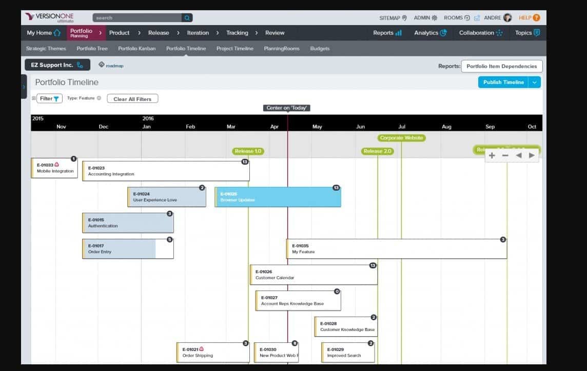Screen dimensions: 587x371
Task: Open Analytics via the pie chart icon
Action: 443,32
